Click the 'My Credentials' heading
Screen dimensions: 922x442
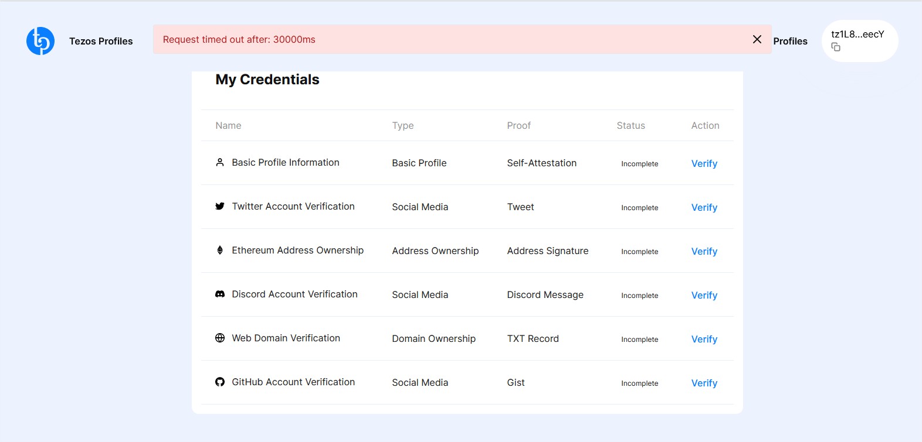[x=267, y=80]
